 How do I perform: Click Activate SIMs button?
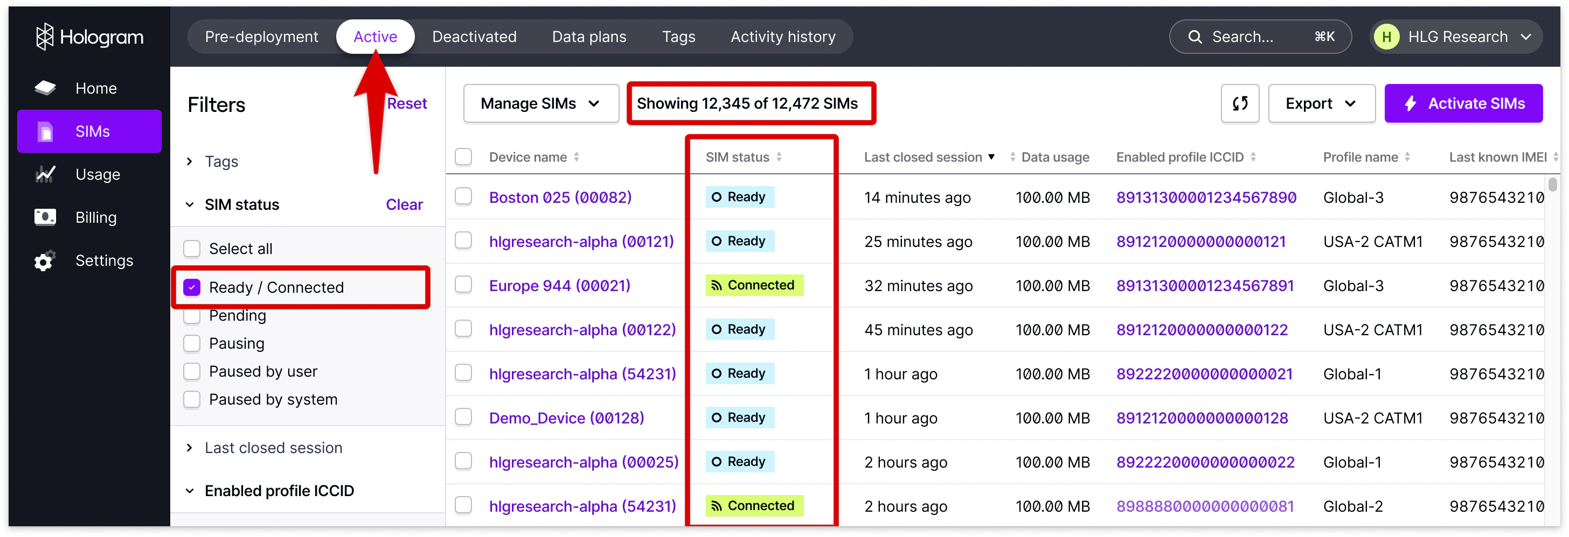pos(1463,103)
